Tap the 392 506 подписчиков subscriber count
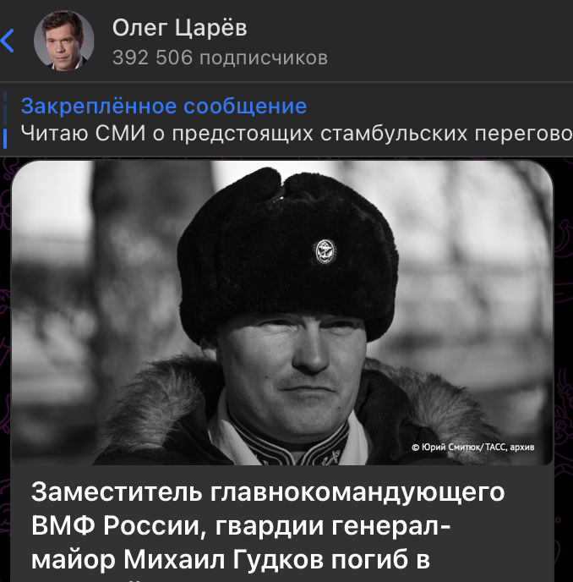 [x=220, y=58]
